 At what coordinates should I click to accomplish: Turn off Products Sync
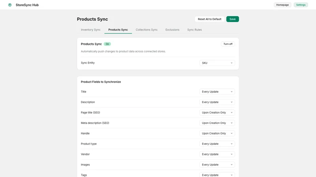[228, 44]
